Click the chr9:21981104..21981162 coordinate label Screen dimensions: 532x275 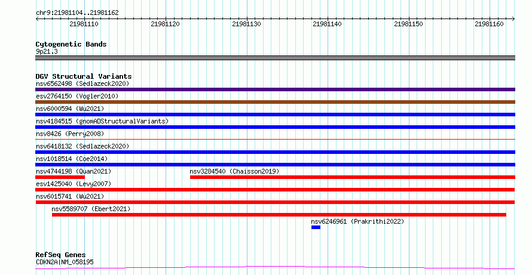point(77,13)
